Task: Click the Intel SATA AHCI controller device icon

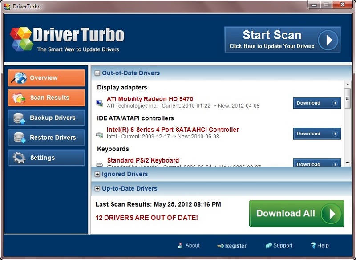Action: click(x=99, y=134)
